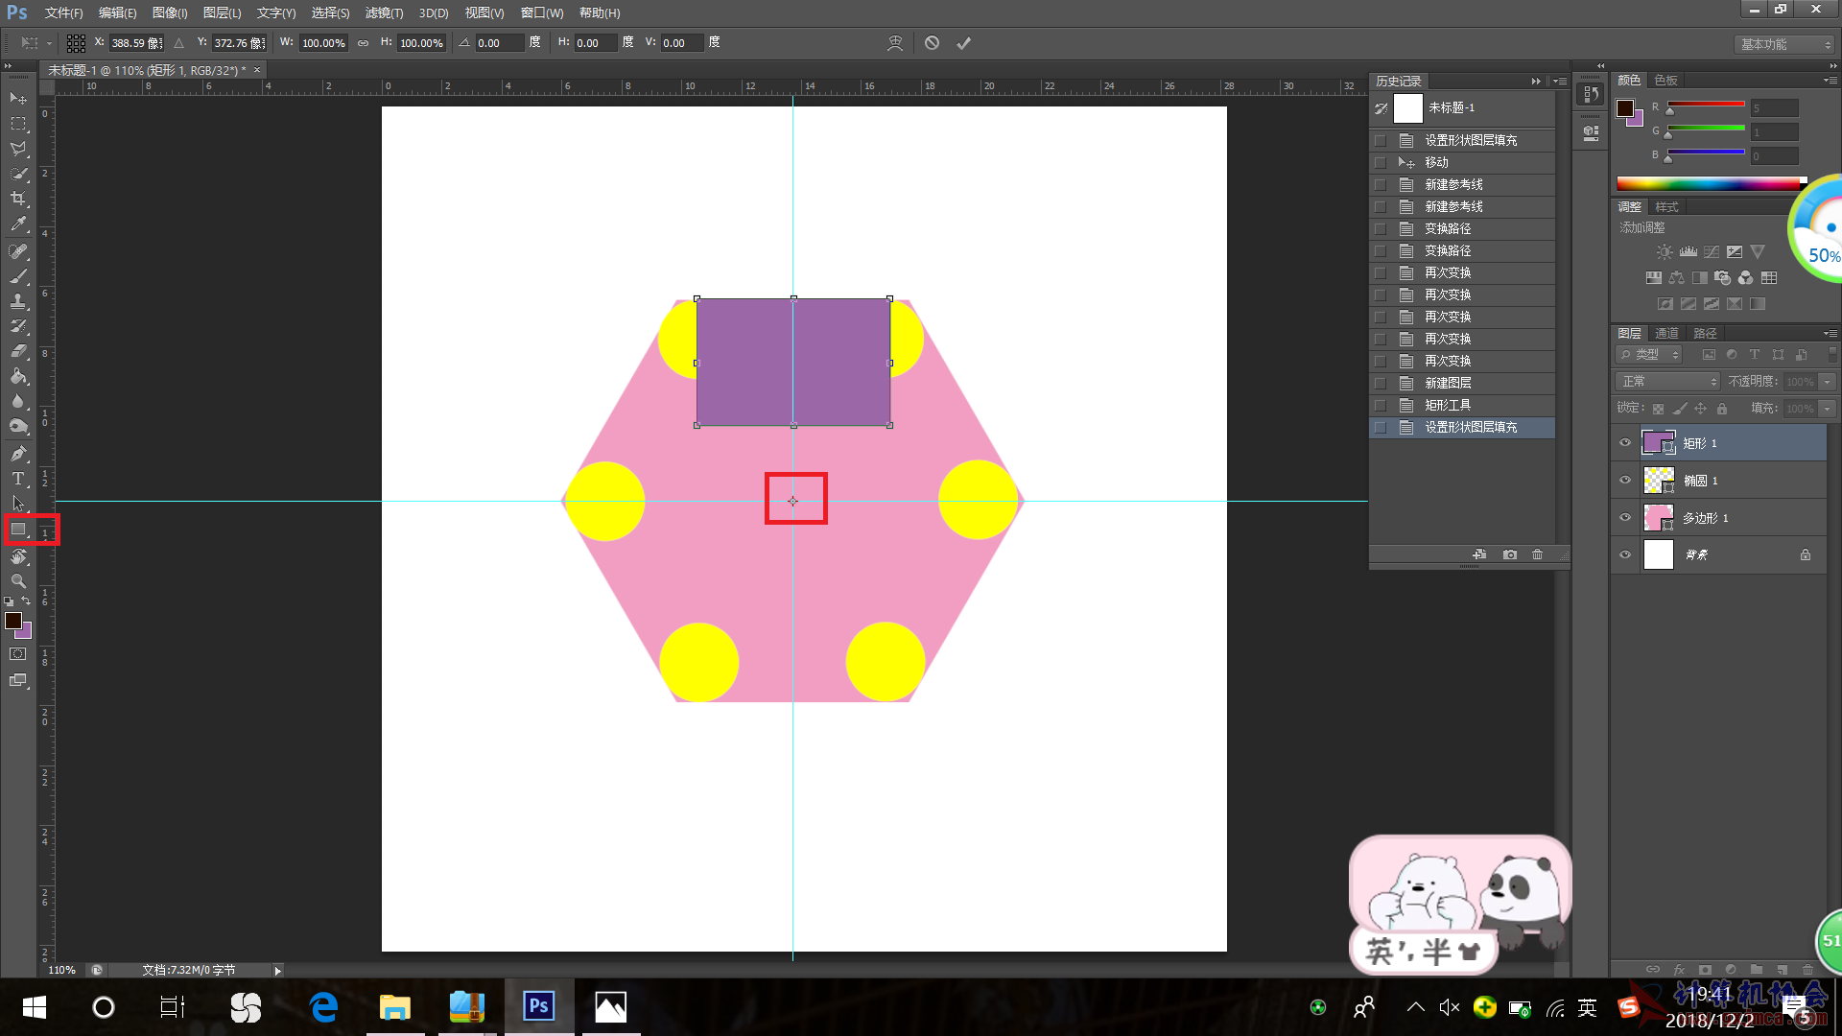The width and height of the screenshot is (1842, 1036).
Task: Add Levels adjustment icon
Action: 1688,252
